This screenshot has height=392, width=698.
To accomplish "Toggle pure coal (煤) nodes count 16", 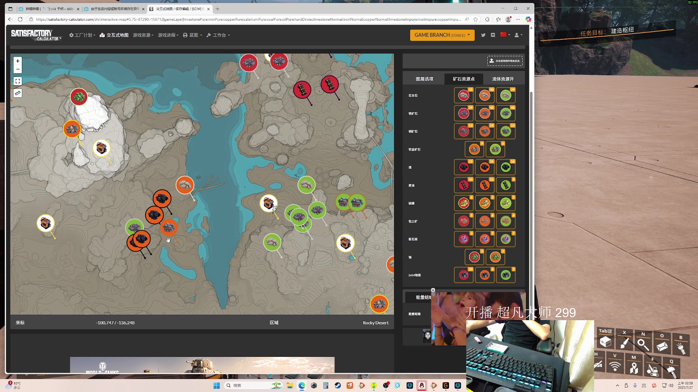I will click(x=506, y=167).
